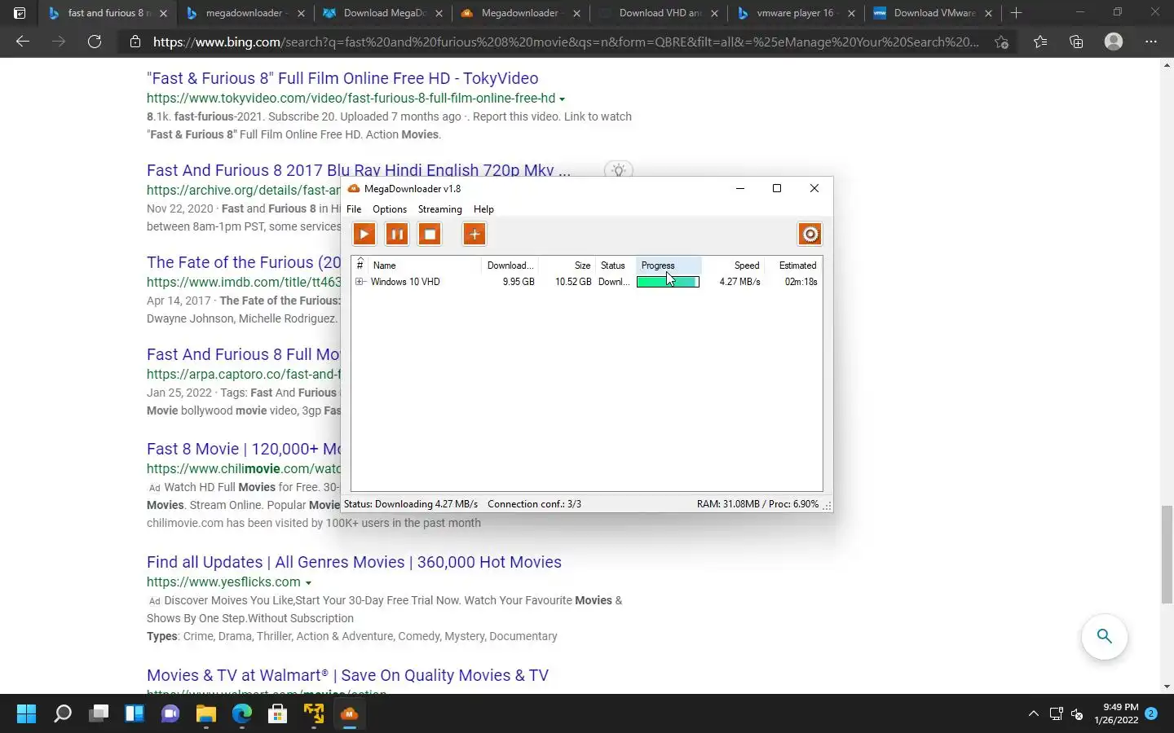Open the File menu in MegaDownloader
Viewport: 1174px width, 733px height.
[354, 209]
